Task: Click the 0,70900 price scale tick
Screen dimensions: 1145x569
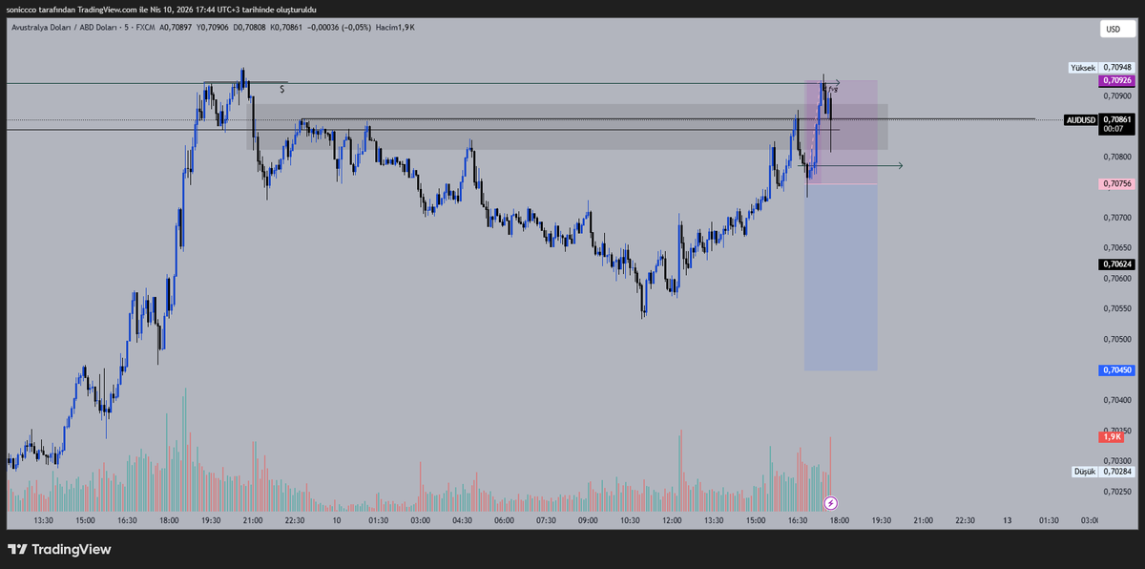Action: 1116,95
